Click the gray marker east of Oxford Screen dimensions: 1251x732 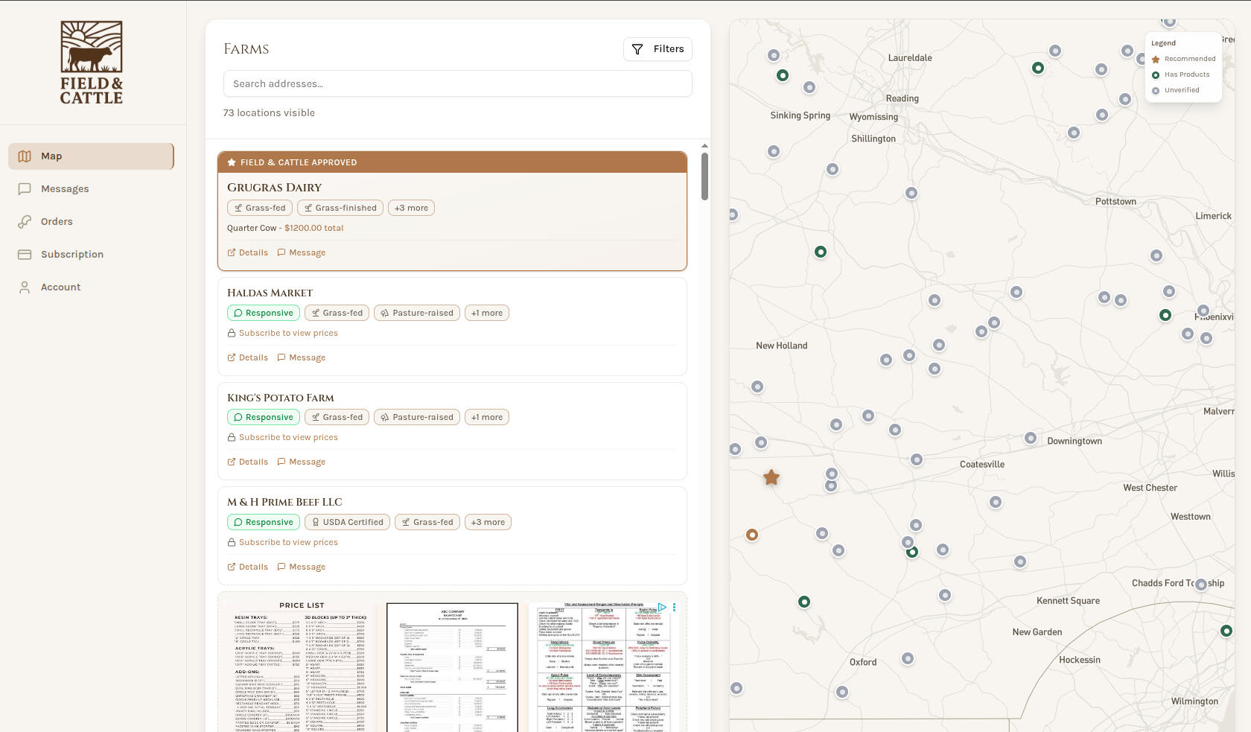pyautogui.click(x=908, y=658)
